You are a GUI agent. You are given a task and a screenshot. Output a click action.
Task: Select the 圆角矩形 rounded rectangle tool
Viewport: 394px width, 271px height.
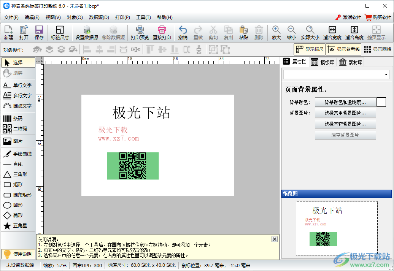18,195
